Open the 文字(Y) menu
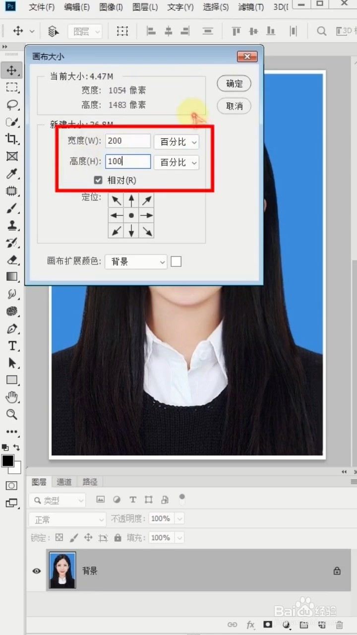The image size is (357, 635). (x=180, y=7)
